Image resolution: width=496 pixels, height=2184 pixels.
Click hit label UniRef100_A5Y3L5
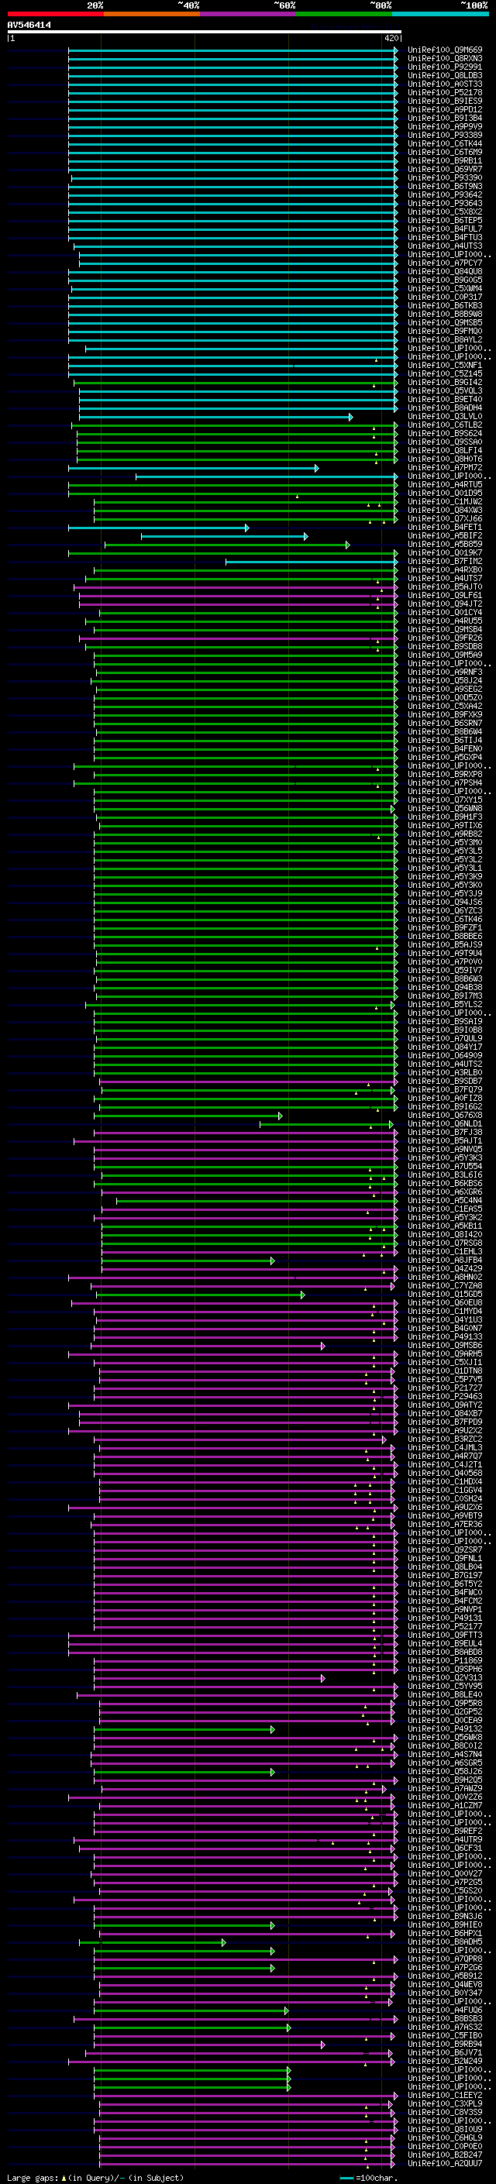point(445,851)
